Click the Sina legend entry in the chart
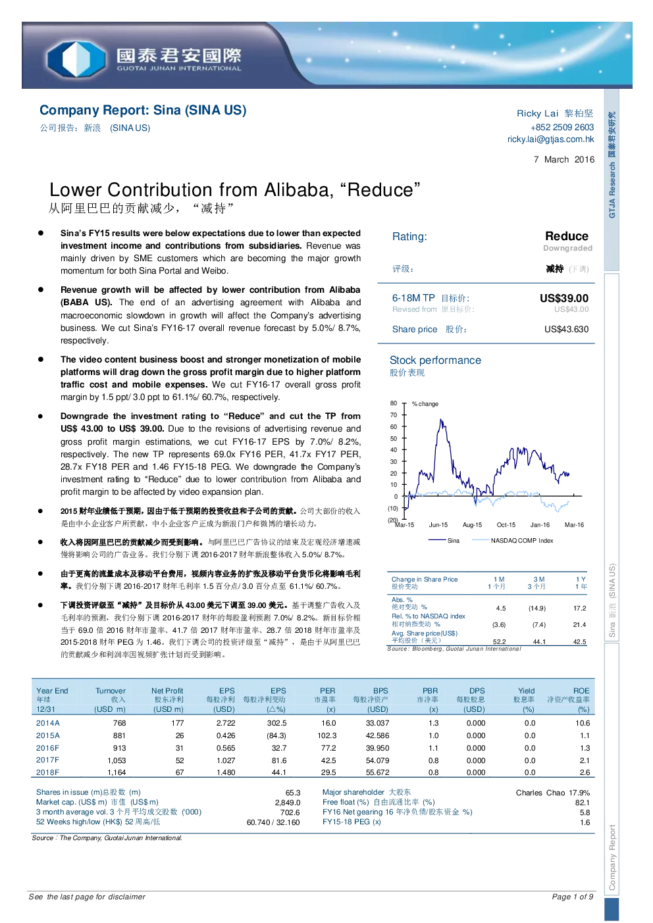 [x=444, y=540]
